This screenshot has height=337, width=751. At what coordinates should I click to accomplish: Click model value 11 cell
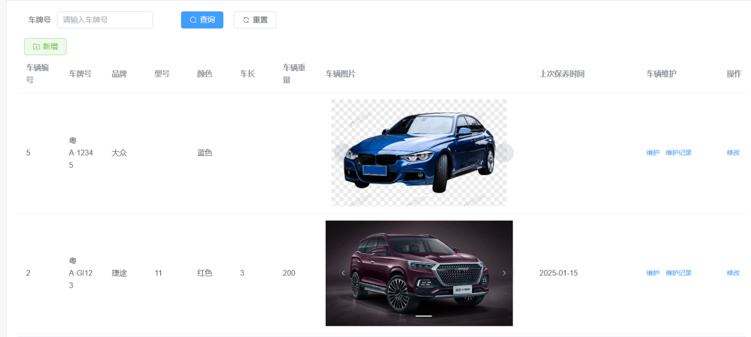coord(159,273)
